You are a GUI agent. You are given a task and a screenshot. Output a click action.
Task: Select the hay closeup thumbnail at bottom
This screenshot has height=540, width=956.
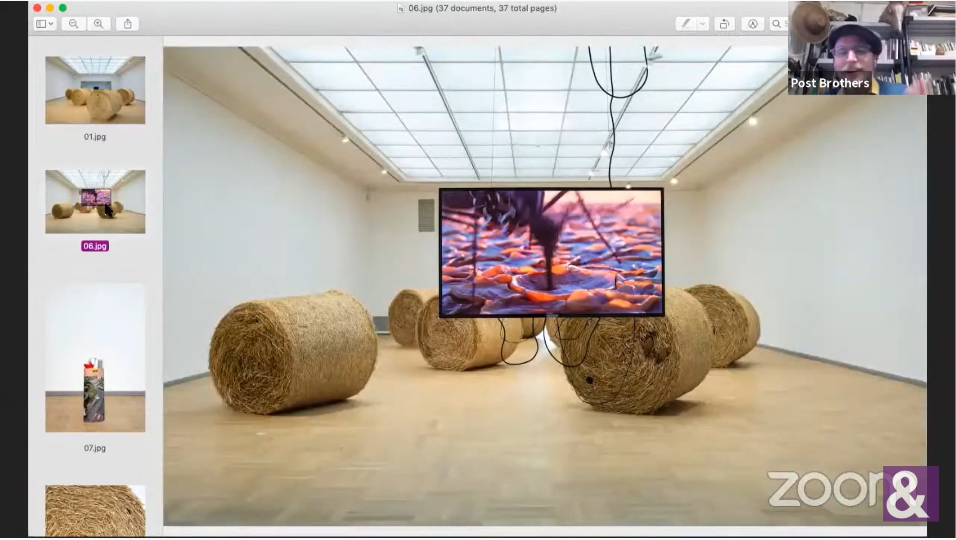tap(95, 510)
